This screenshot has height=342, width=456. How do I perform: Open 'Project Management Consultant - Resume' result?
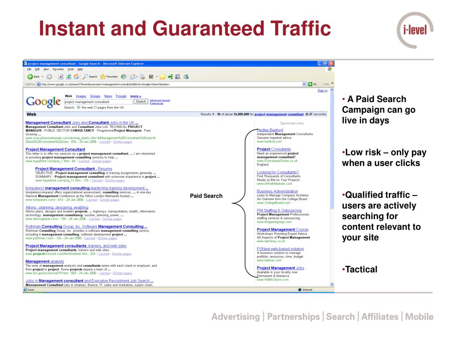tap(73, 169)
